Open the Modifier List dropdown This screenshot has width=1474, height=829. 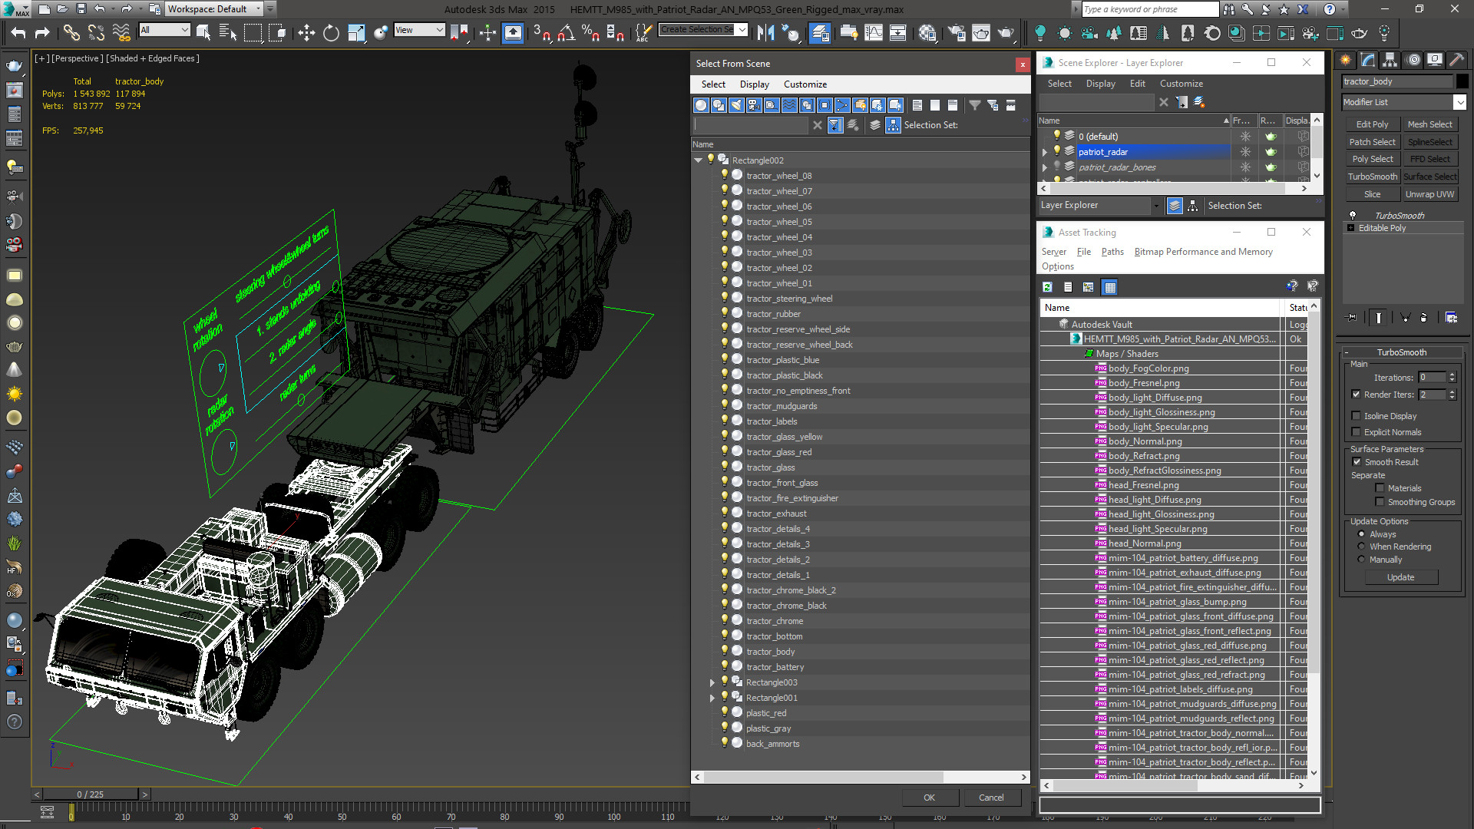pyautogui.click(x=1459, y=102)
